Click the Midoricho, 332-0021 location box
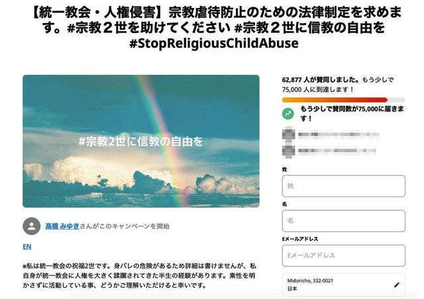This screenshot has width=424, height=299. coord(344,284)
